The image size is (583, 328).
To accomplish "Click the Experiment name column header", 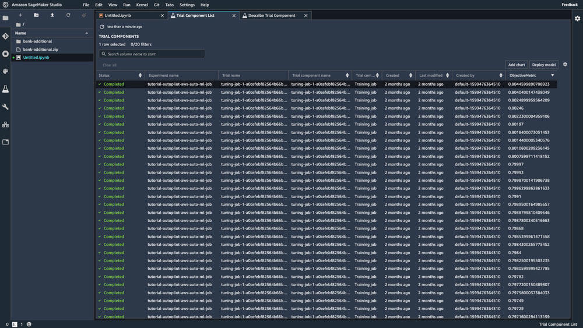I will (x=164, y=75).
